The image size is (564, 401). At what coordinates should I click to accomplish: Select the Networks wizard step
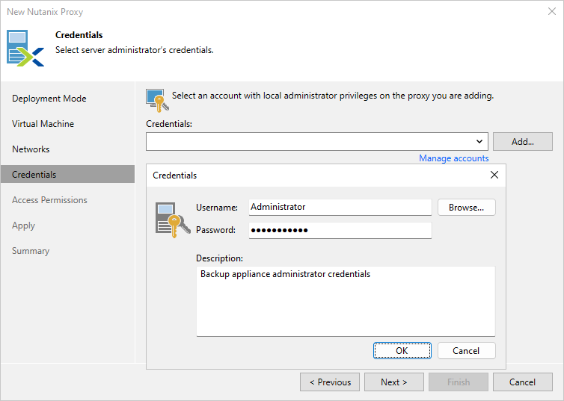[x=31, y=149]
